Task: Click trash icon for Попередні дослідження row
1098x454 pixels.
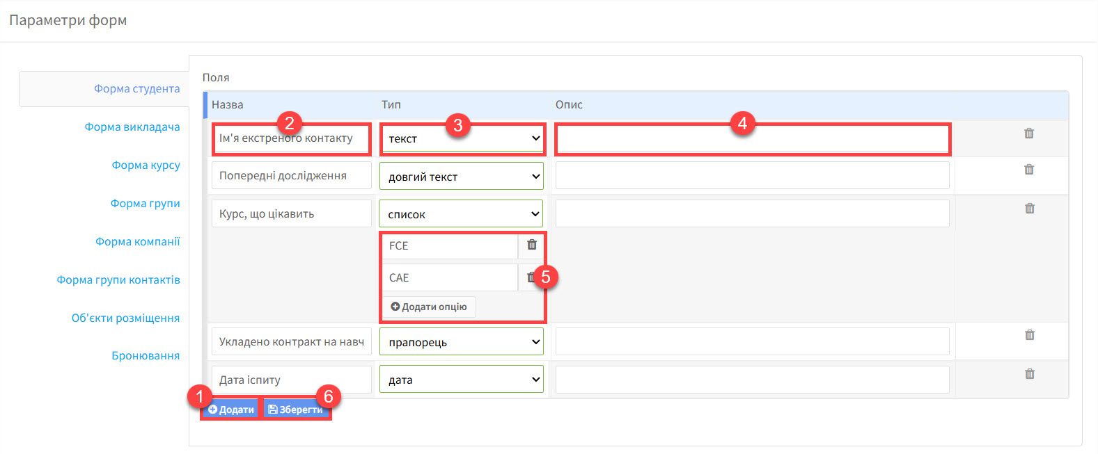Action: [x=1028, y=170]
